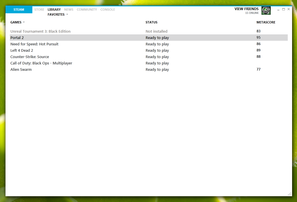The width and height of the screenshot is (297, 202).
Task: Click Ready to play for Left 4 Dead 2
Action: (157, 50)
